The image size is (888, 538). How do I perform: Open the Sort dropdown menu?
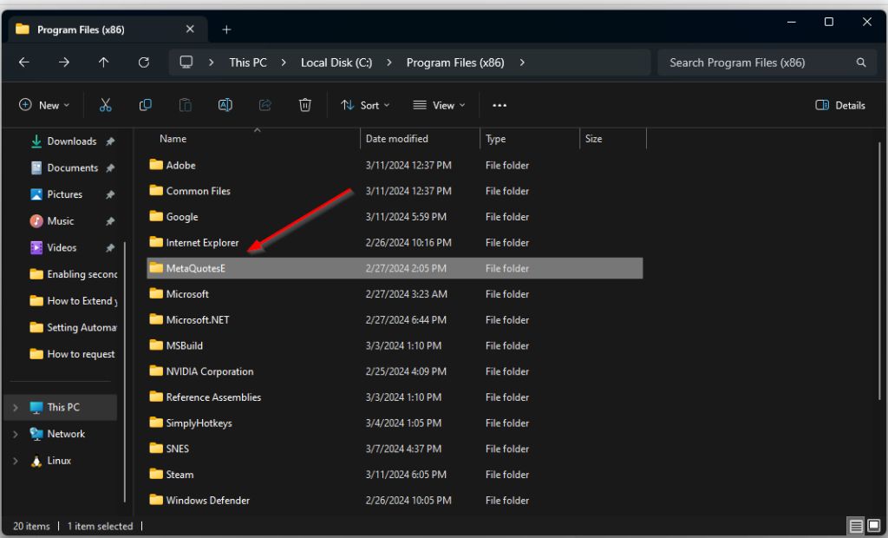[365, 105]
